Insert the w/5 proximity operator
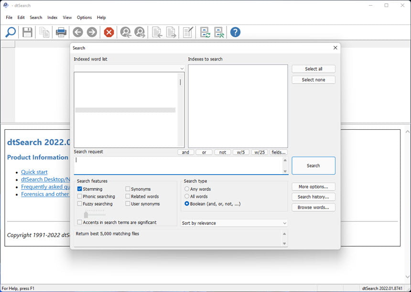411x292 pixels. point(241,152)
